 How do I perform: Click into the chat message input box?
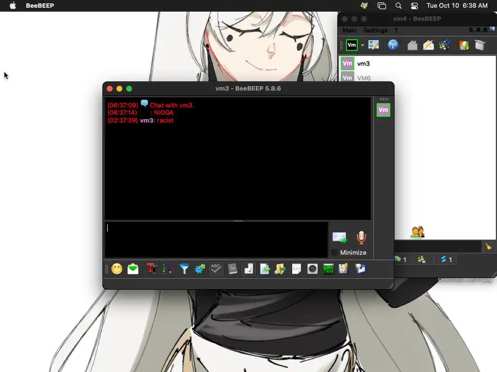[216, 239]
